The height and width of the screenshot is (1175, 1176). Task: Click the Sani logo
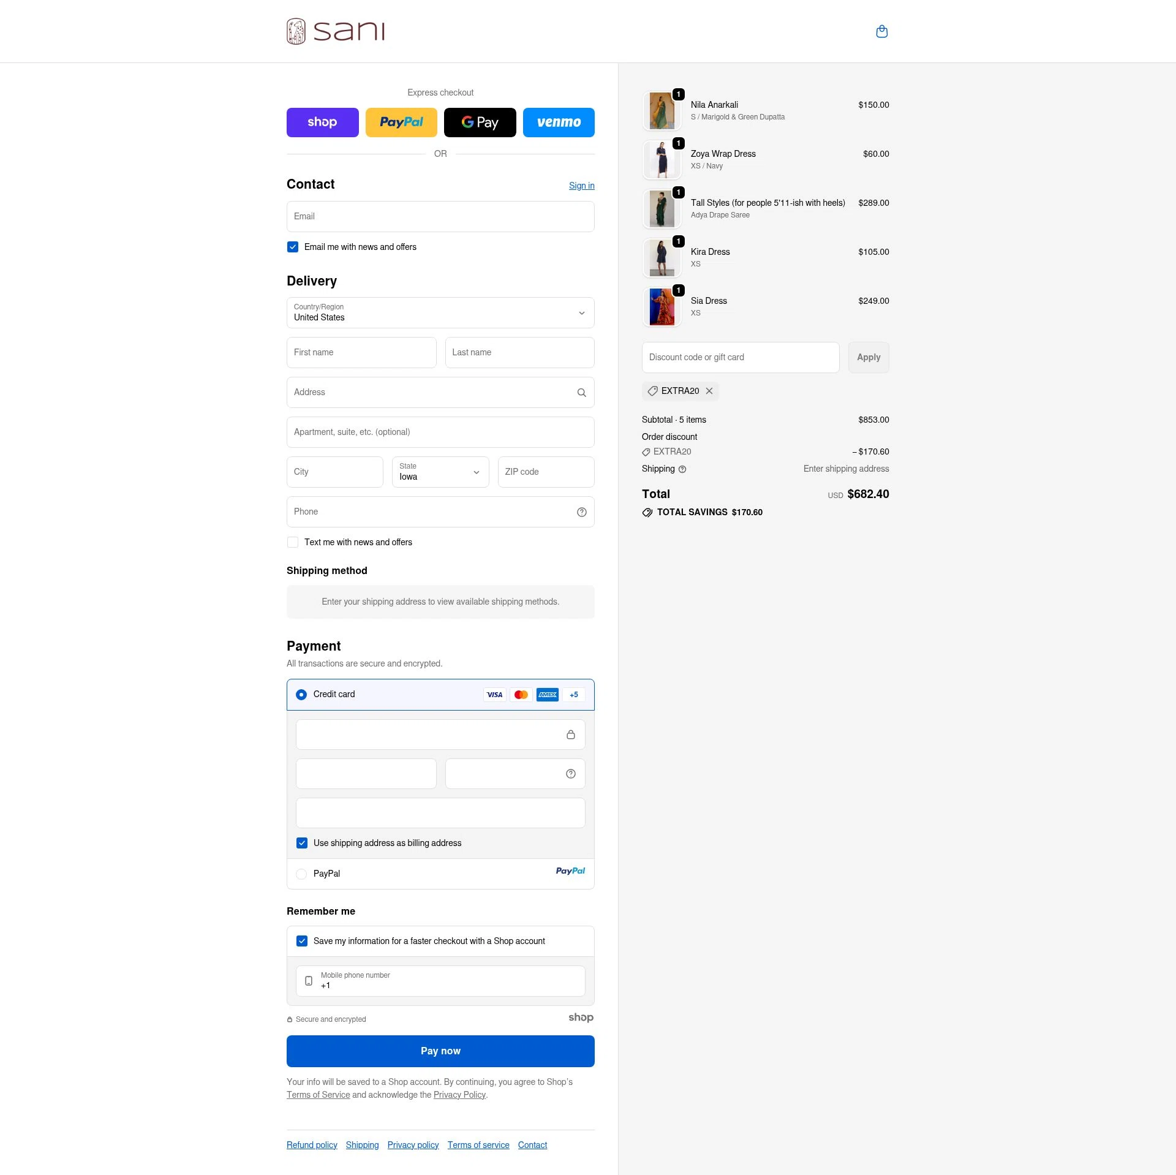tap(335, 31)
